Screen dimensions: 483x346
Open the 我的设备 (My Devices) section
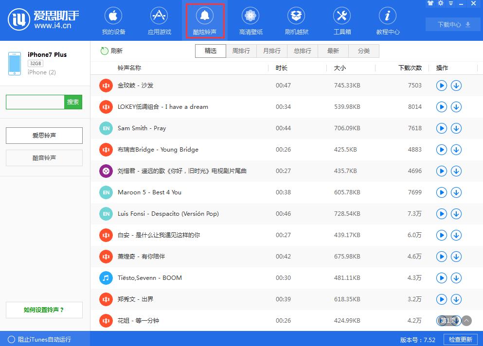(113, 20)
